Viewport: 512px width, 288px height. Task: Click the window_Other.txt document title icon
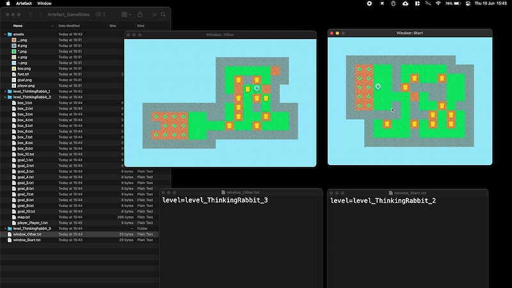click(x=223, y=193)
